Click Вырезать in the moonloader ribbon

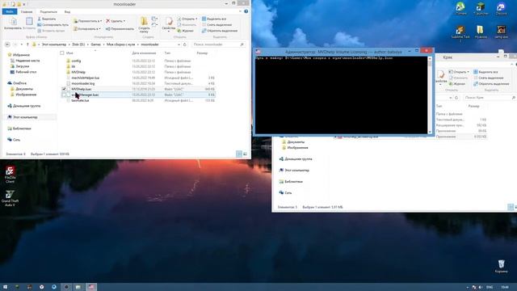pos(47,19)
